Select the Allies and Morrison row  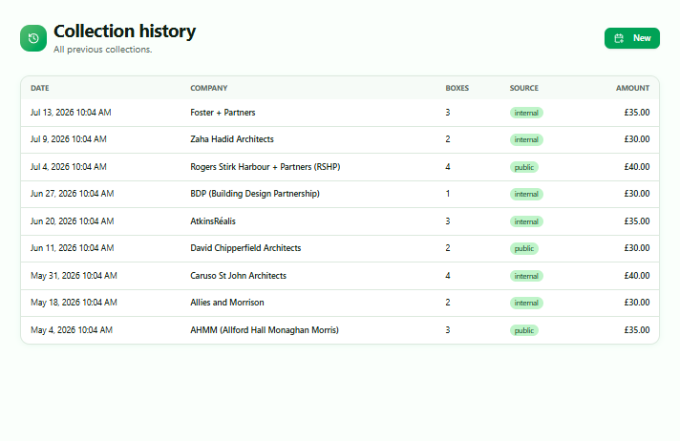click(x=340, y=303)
